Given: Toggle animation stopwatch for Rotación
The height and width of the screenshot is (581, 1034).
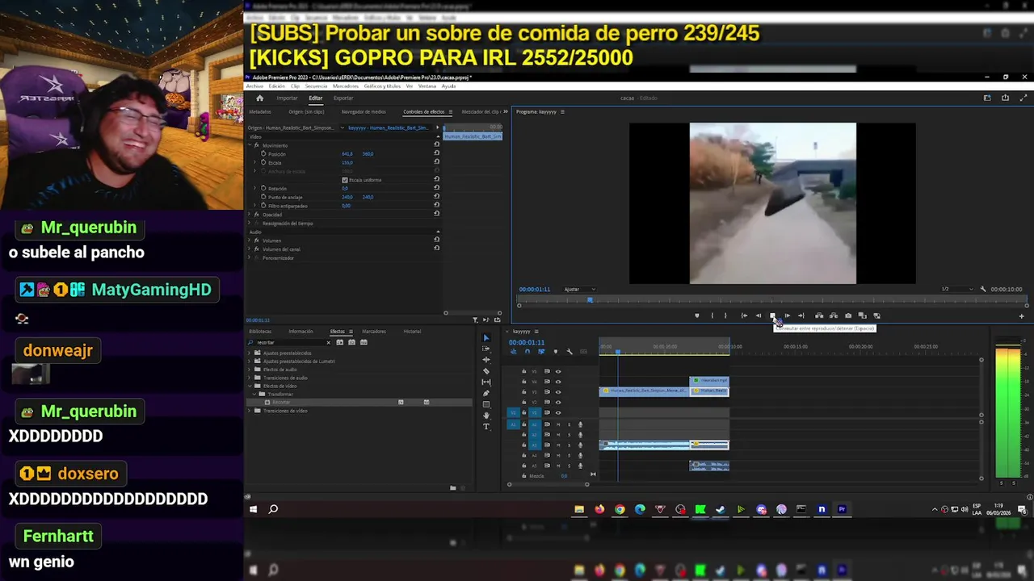Looking at the screenshot, I should [263, 188].
